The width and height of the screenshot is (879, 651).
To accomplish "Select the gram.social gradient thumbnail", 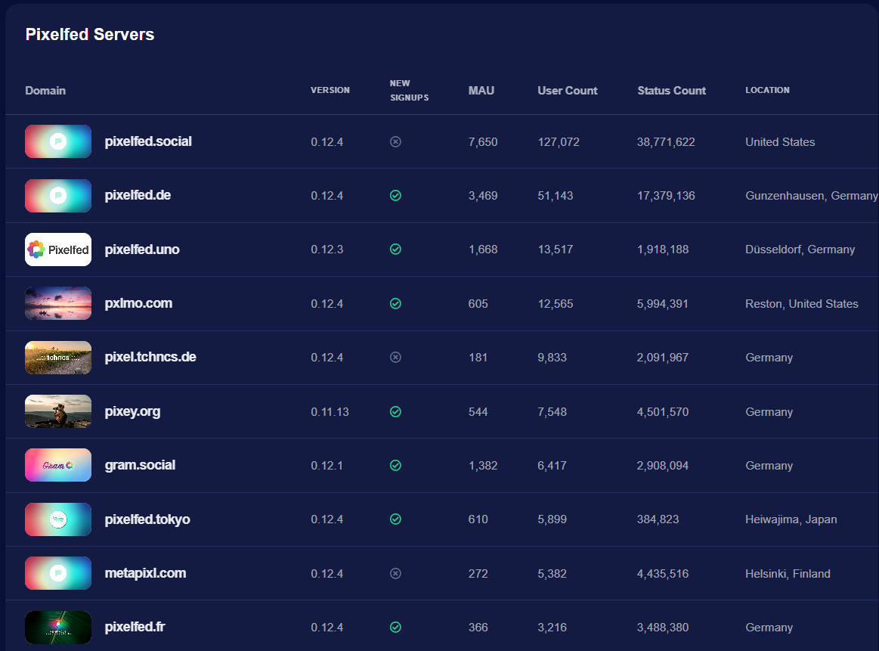I will (x=58, y=466).
